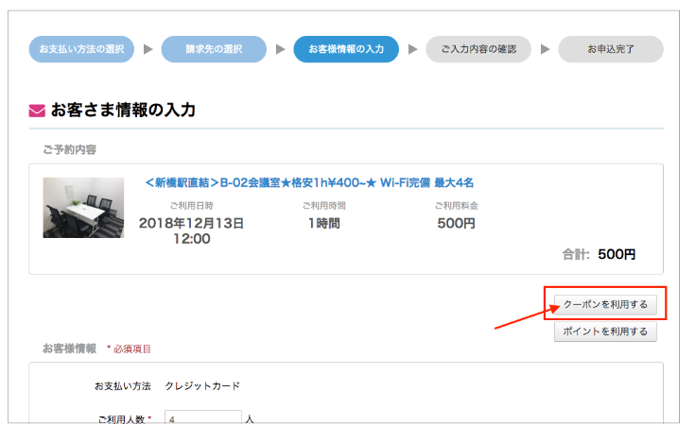Click the 2018年12月13日 12:00 date text

click(x=191, y=230)
